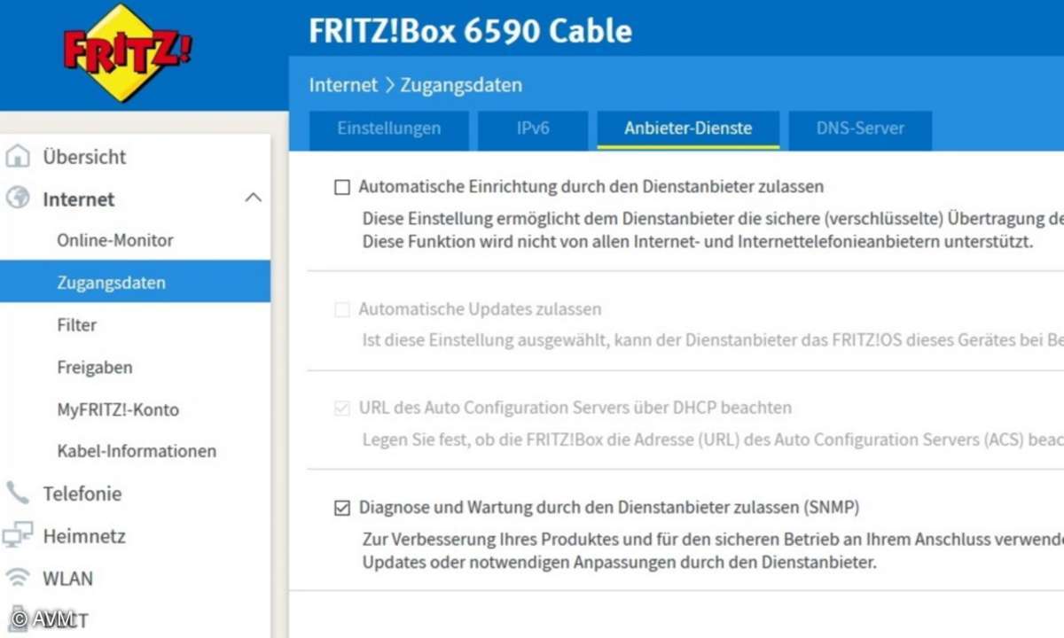Click label Automatische Einrichtung durch den Dienstanbieter zulassen
Image resolution: width=1064 pixels, height=638 pixels.
click(x=591, y=187)
